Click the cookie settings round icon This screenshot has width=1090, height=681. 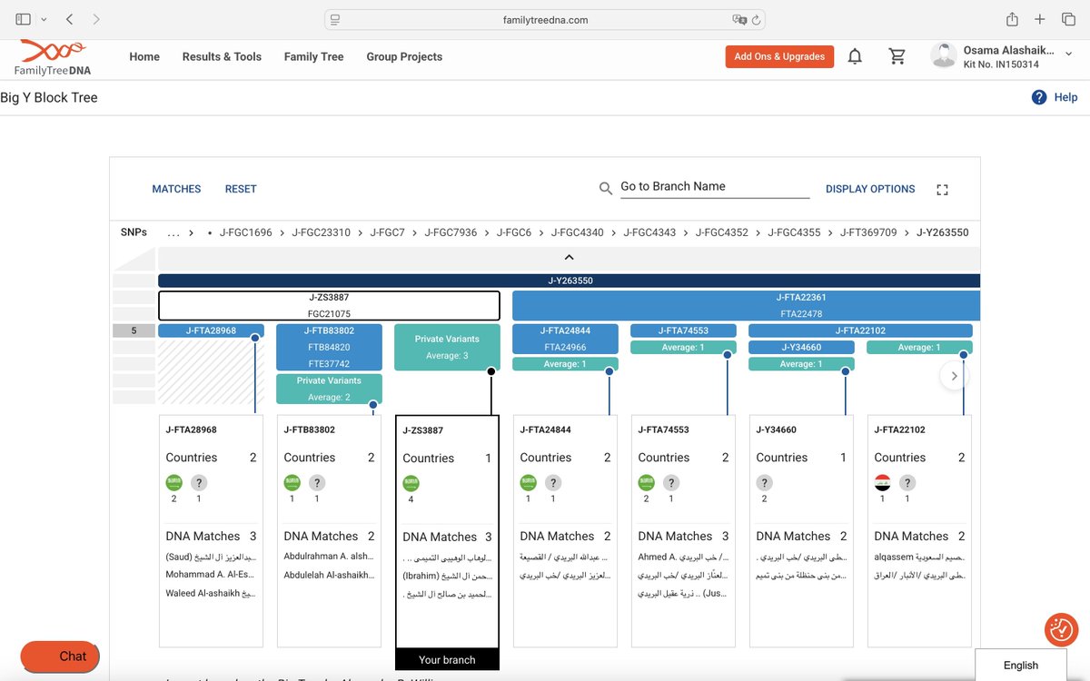tap(1060, 628)
